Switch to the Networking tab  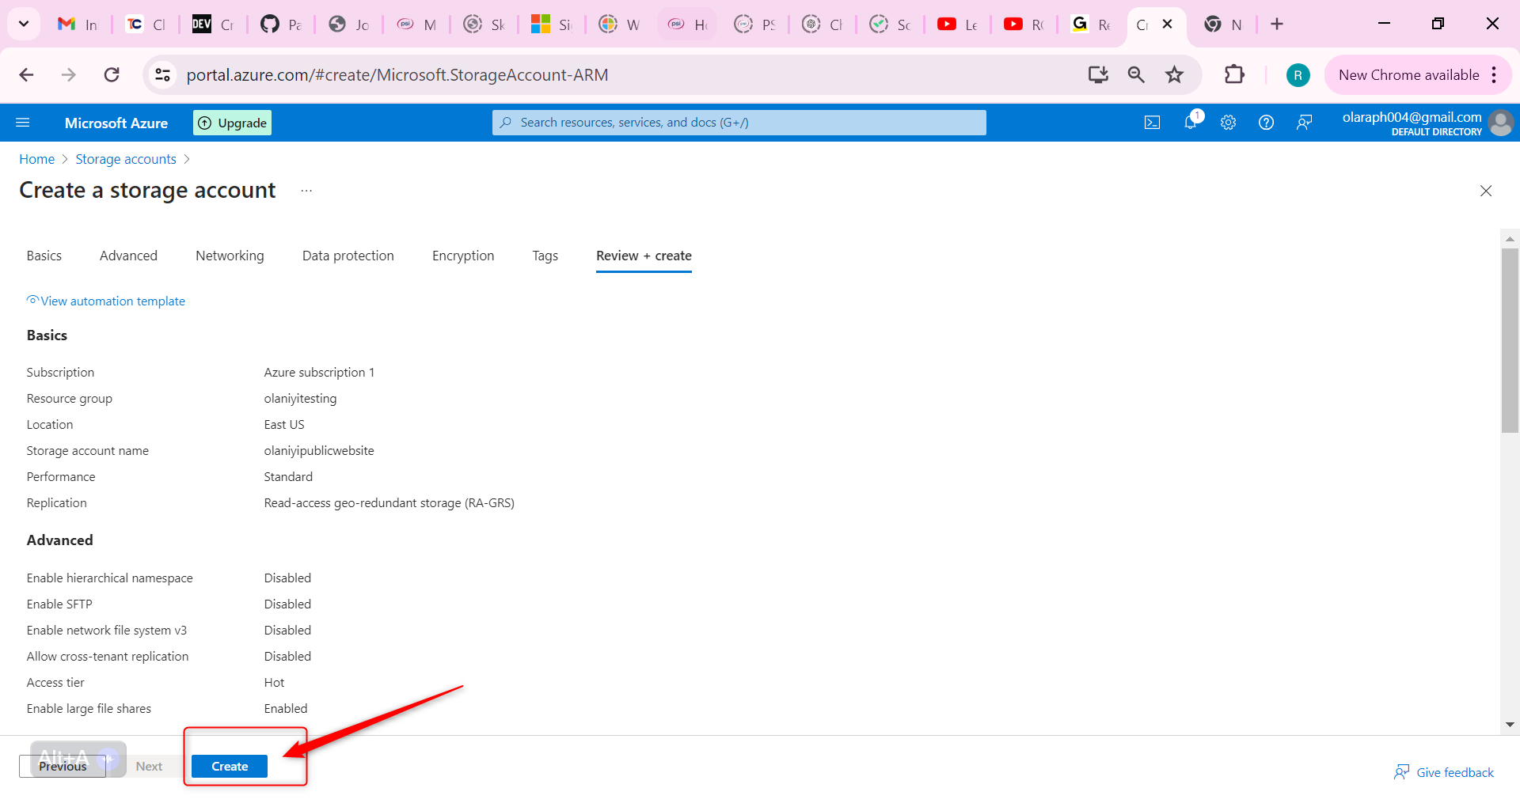pos(230,256)
